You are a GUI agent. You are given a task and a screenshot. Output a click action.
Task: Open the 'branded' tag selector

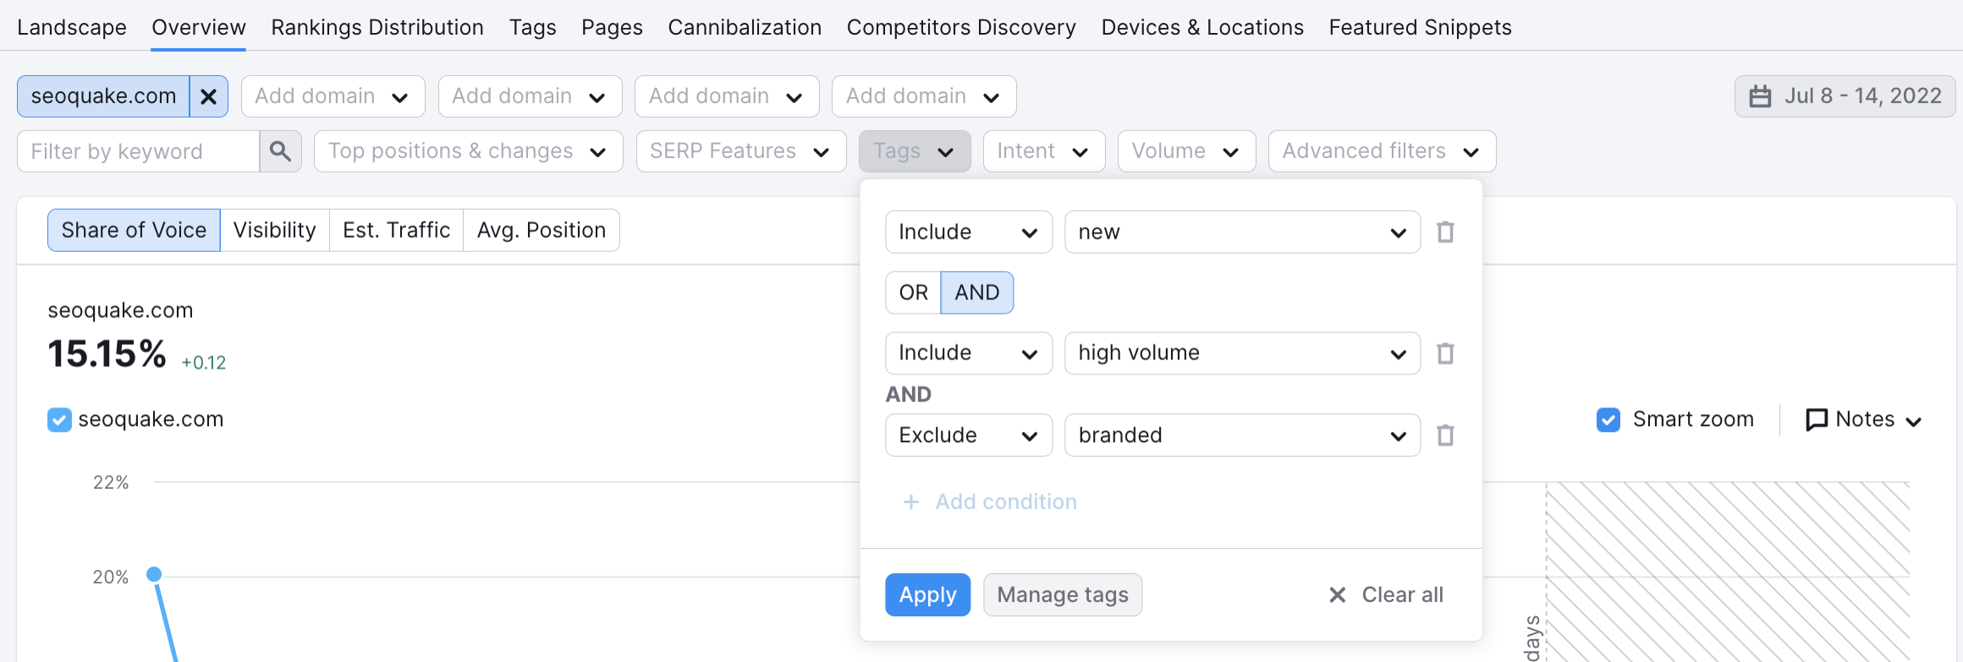click(1242, 435)
